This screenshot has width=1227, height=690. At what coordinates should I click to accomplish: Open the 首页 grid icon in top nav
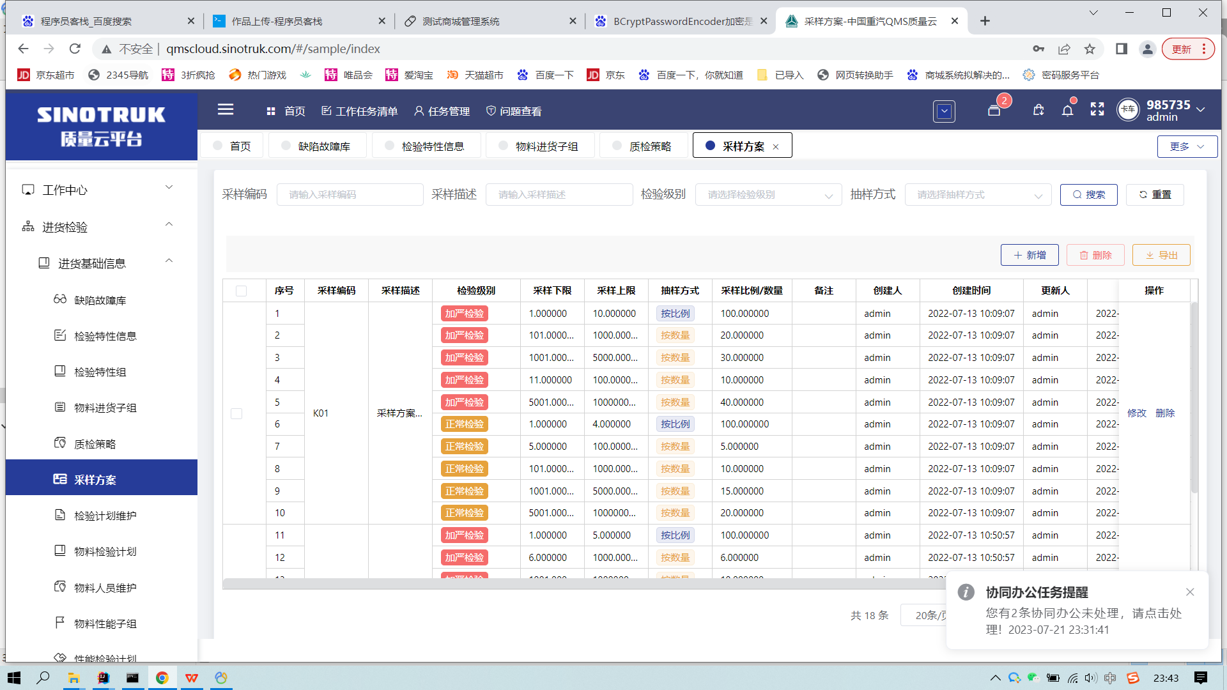click(271, 111)
